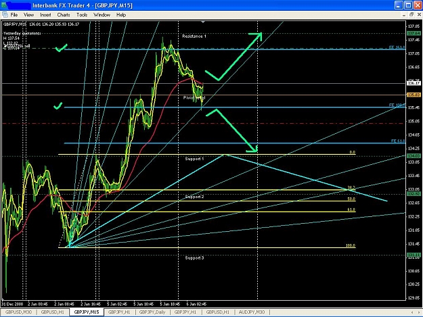Image resolution: width=423 pixels, height=317 pixels.
Task: Click the GBPJPY,M15 quote header text
Action: tap(41, 24)
